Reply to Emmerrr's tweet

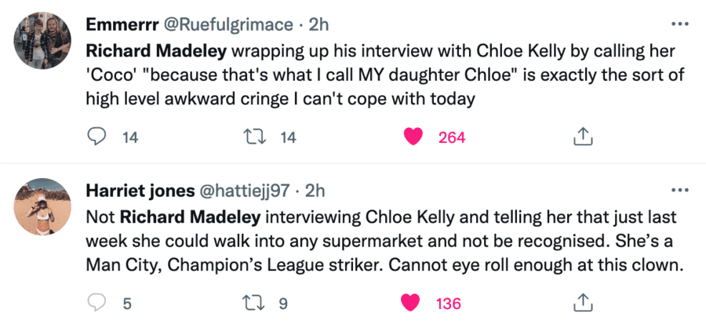(x=96, y=137)
